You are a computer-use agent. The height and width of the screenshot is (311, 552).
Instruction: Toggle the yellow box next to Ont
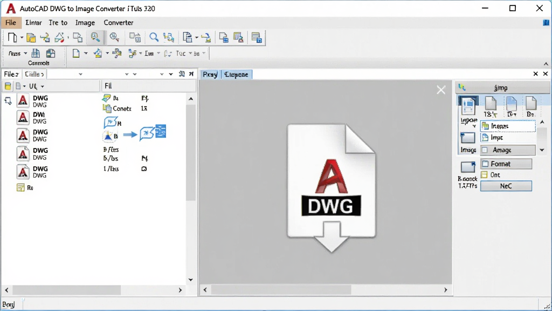(x=485, y=174)
